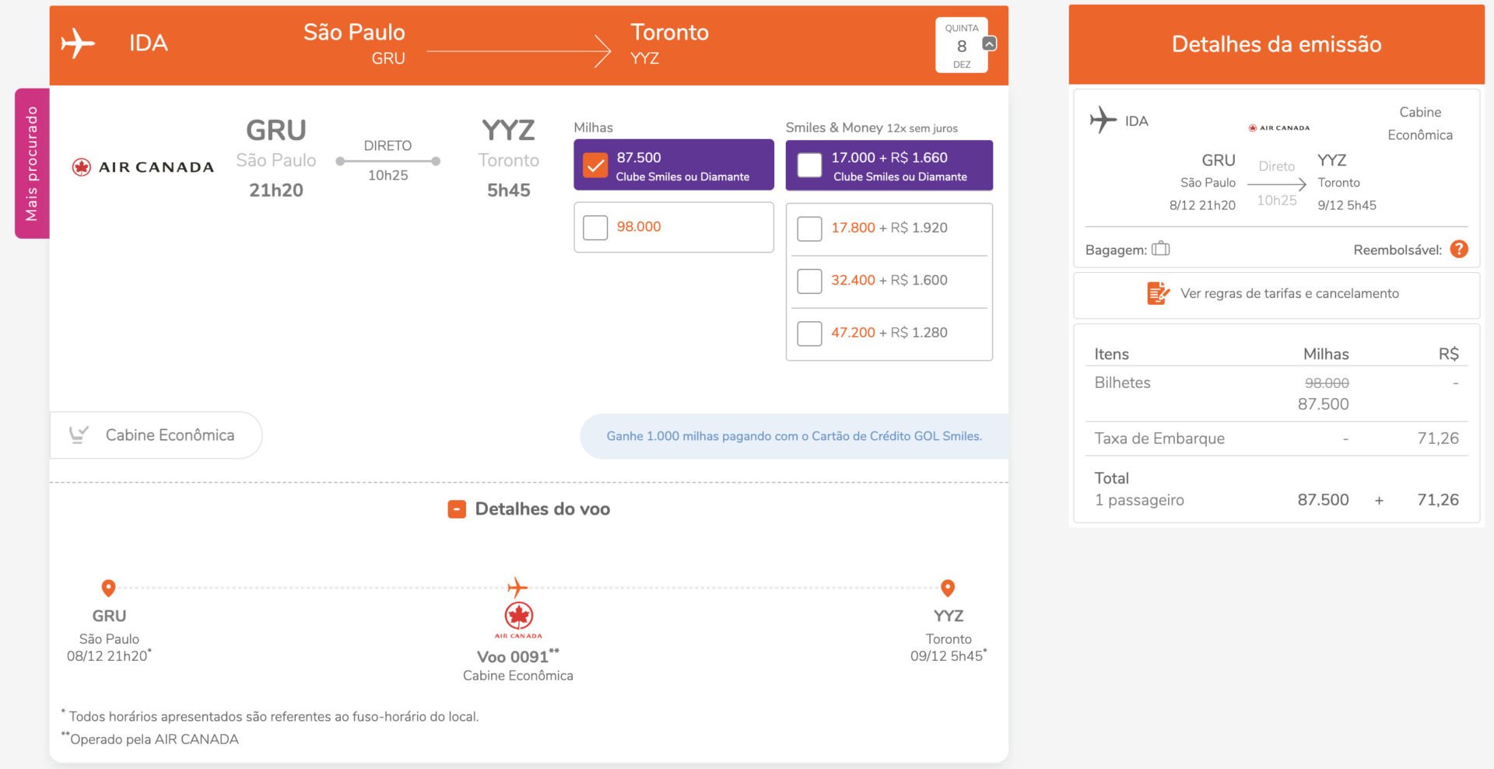Click the DIRETO 10h25 duration indicator
The width and height of the screenshot is (1494, 769).
pyautogui.click(x=388, y=160)
